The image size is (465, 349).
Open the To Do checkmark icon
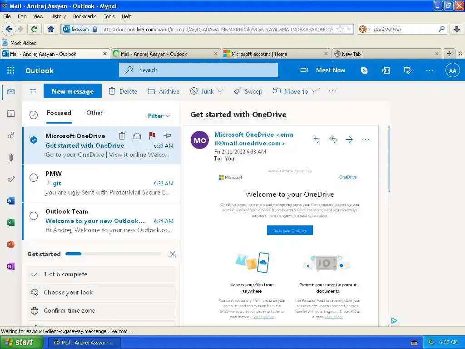[x=11, y=179]
